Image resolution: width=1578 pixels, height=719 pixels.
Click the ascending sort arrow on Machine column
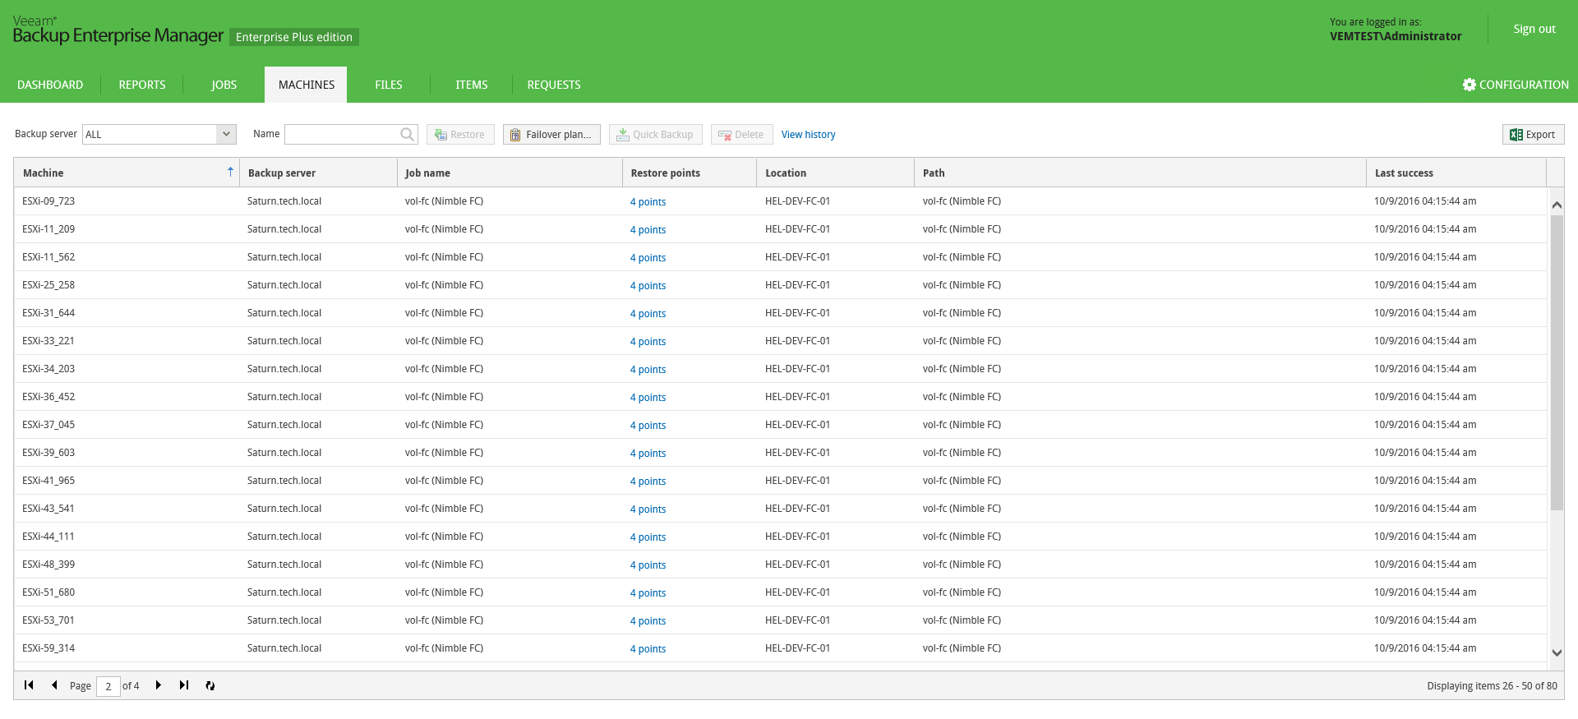[230, 172]
